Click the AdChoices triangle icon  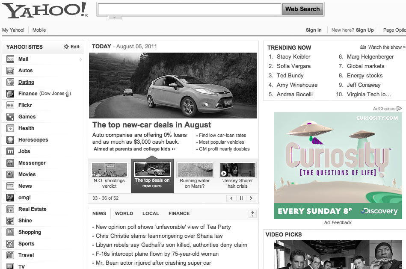[x=399, y=109]
